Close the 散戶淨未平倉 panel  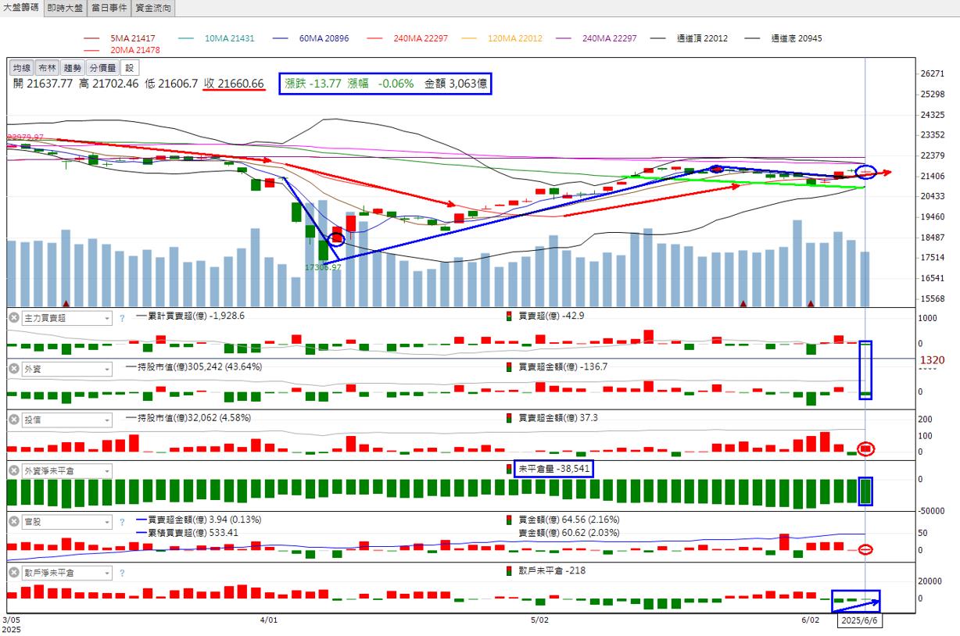pos(14,573)
